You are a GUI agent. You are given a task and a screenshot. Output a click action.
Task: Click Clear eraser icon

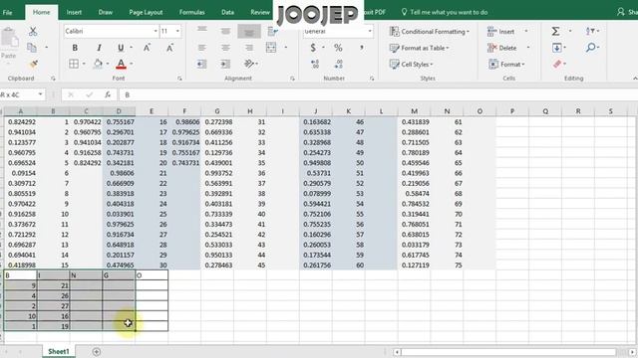(557, 64)
